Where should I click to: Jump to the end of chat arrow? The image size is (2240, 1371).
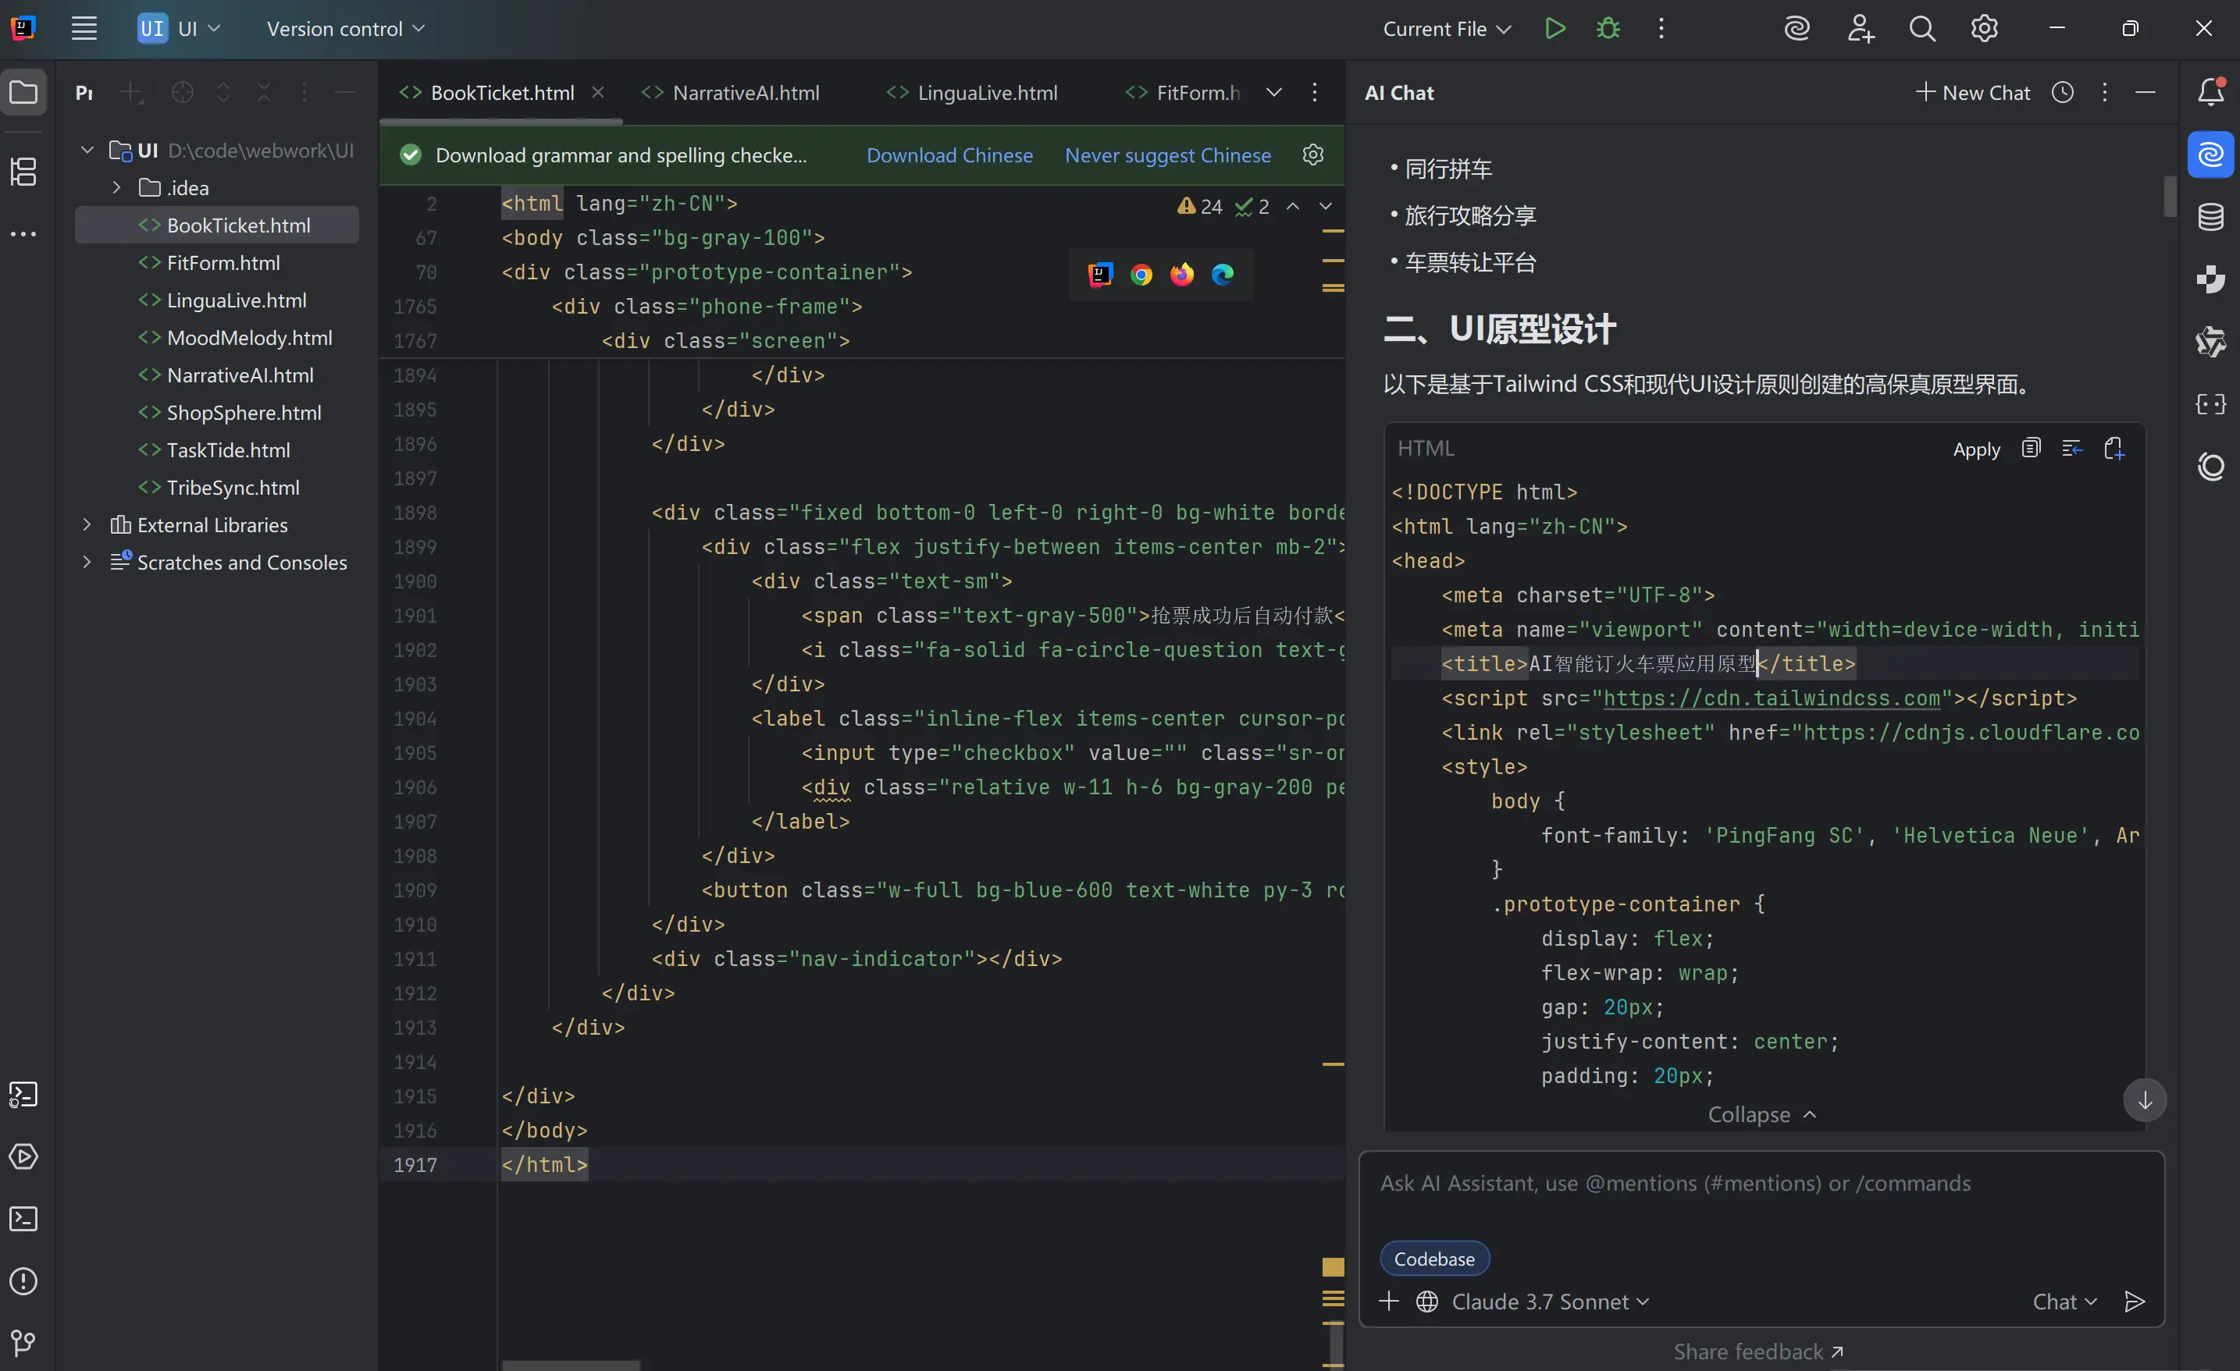click(x=2145, y=1100)
